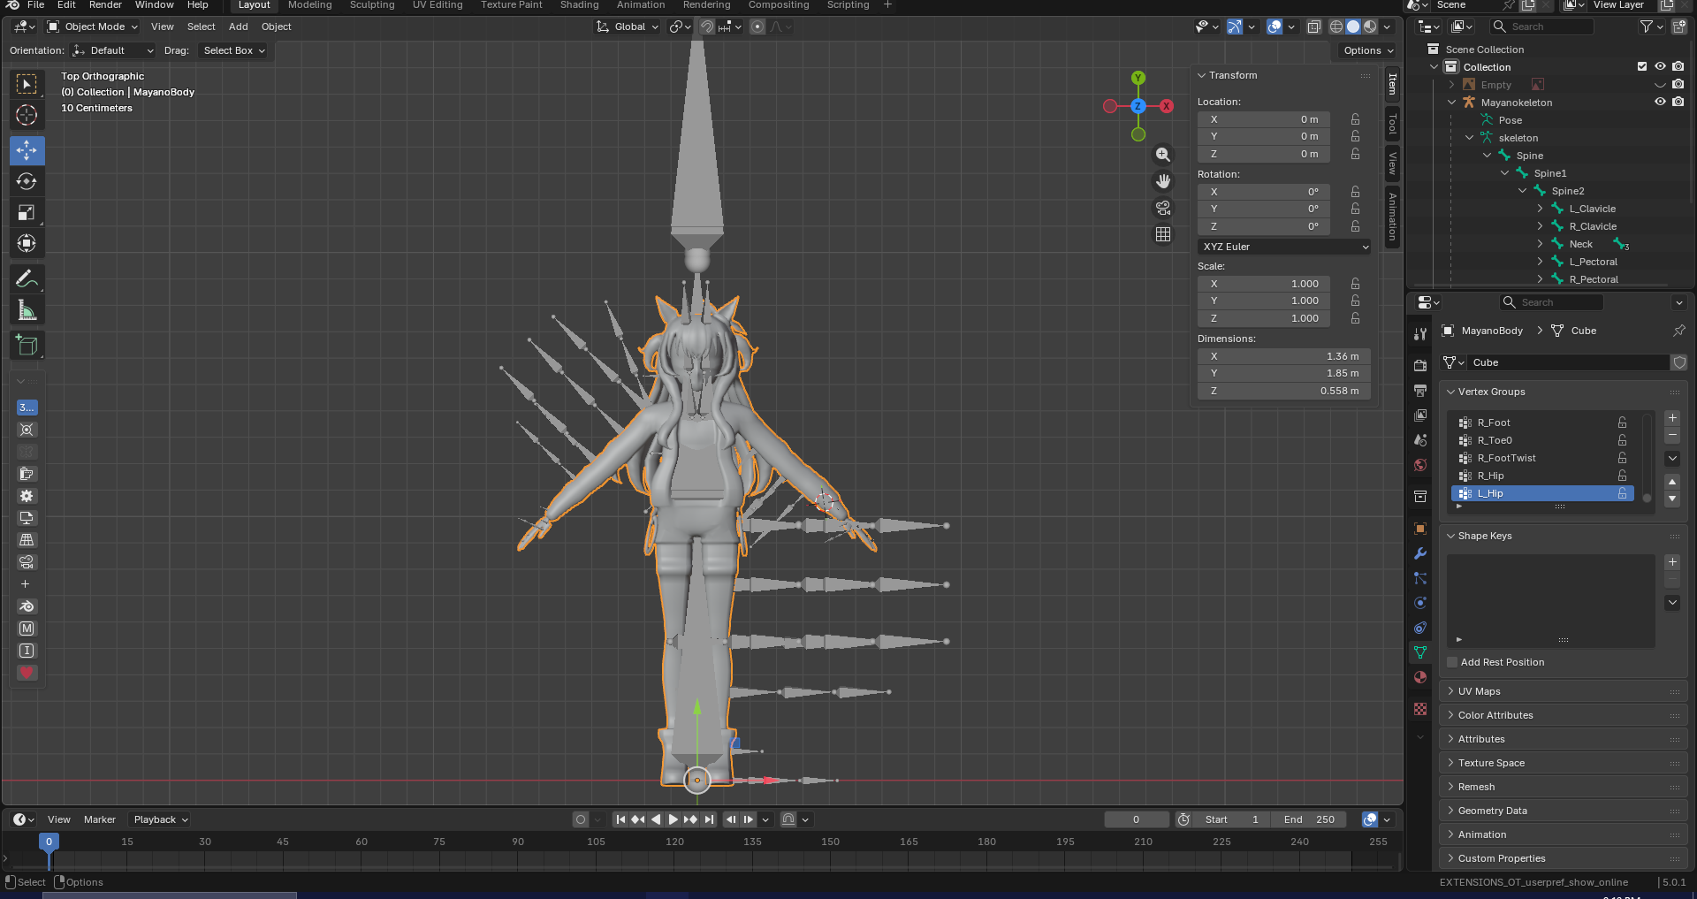Activate the Annotate tool

pyautogui.click(x=27, y=279)
